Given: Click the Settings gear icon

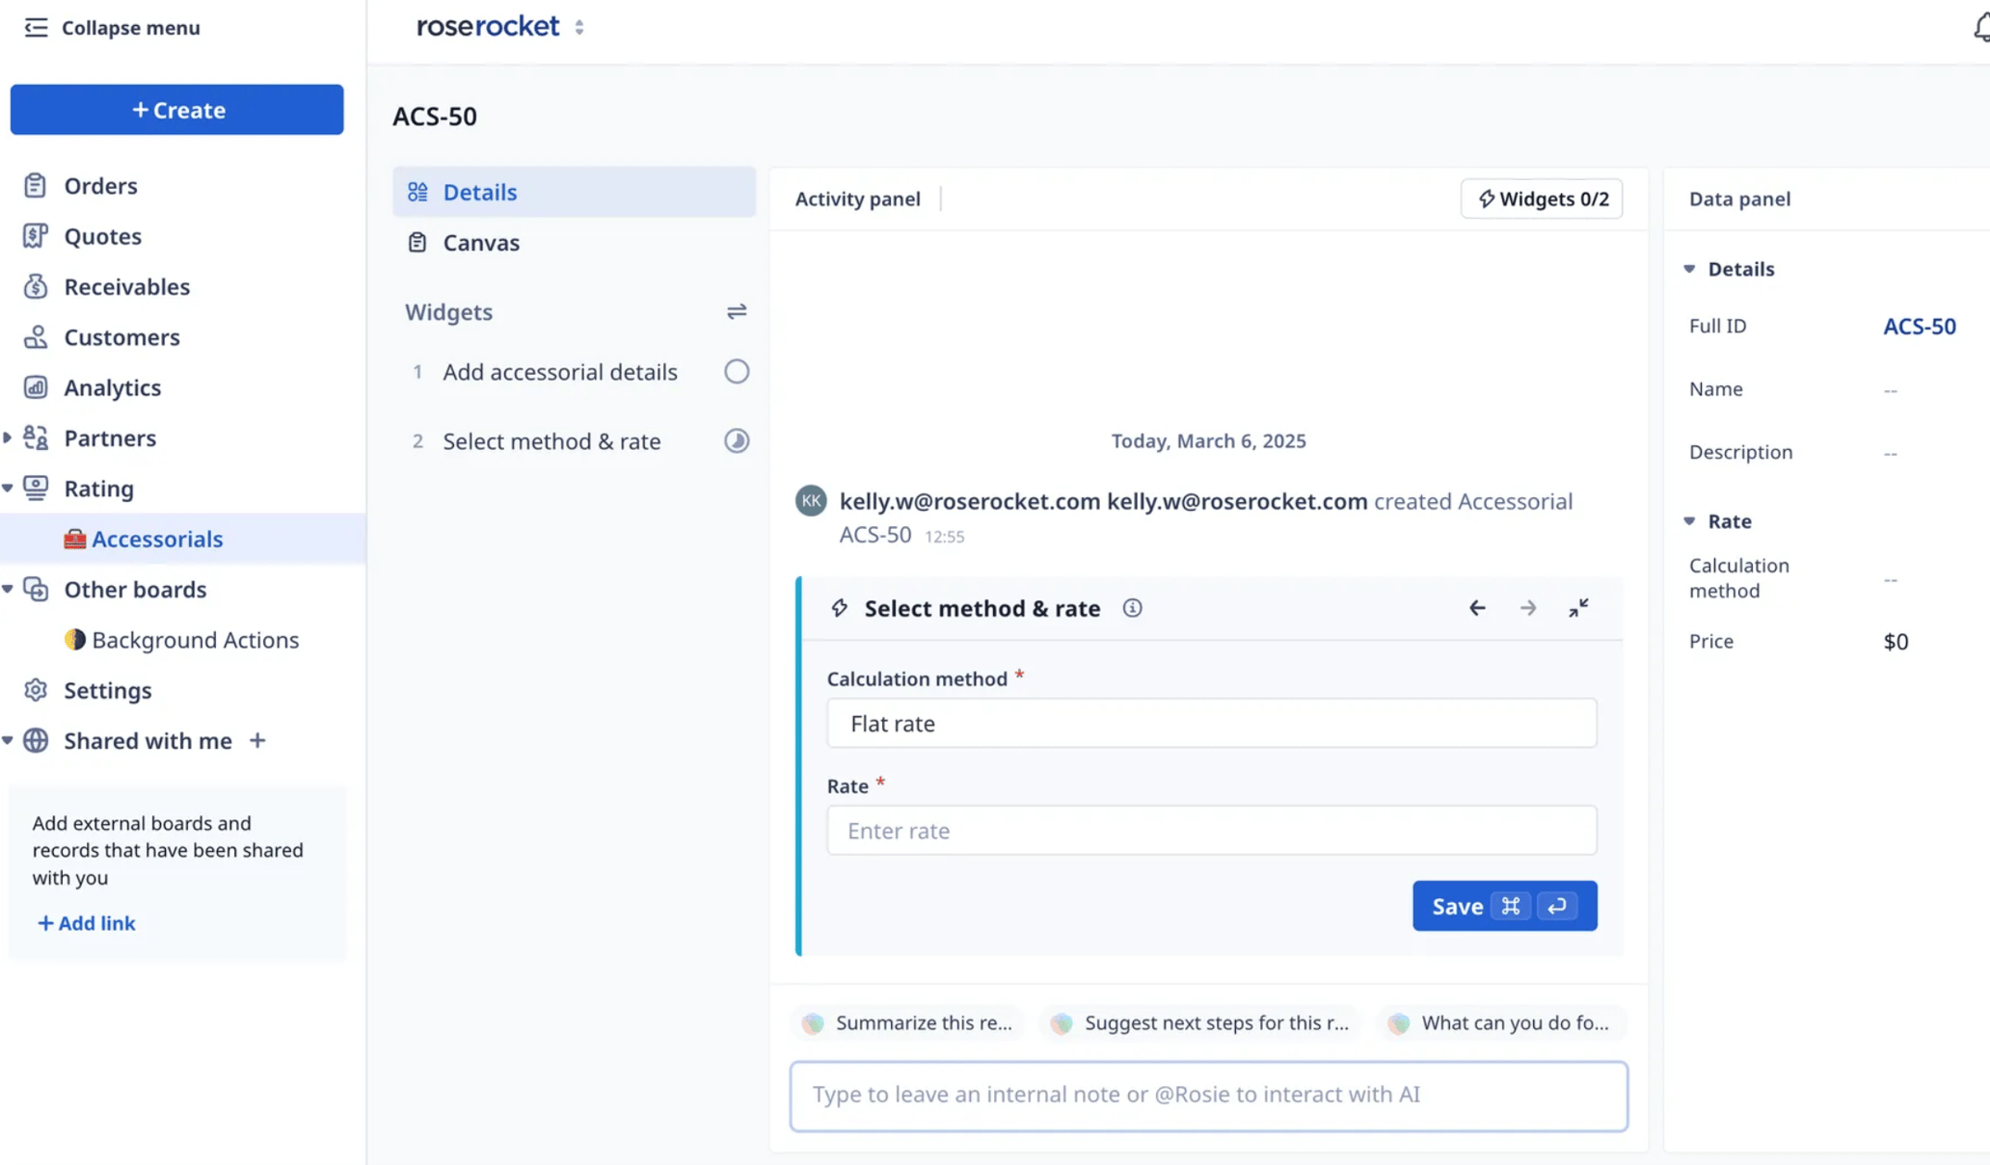Looking at the screenshot, I should click(36, 691).
